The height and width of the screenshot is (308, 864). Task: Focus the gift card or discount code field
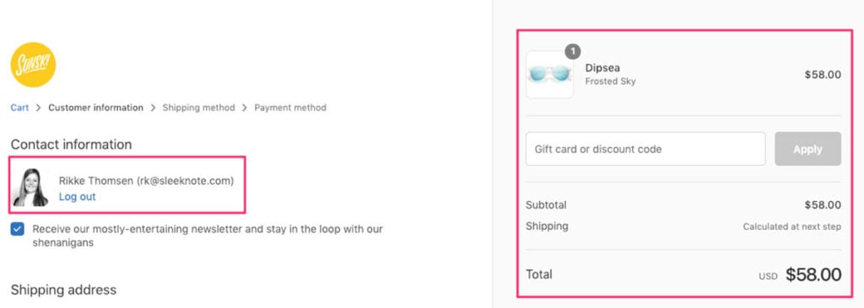coord(645,149)
